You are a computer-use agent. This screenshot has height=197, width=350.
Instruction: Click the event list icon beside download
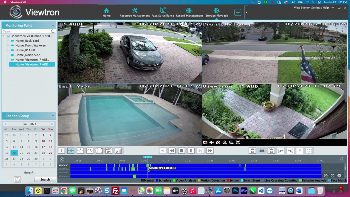point(309,151)
